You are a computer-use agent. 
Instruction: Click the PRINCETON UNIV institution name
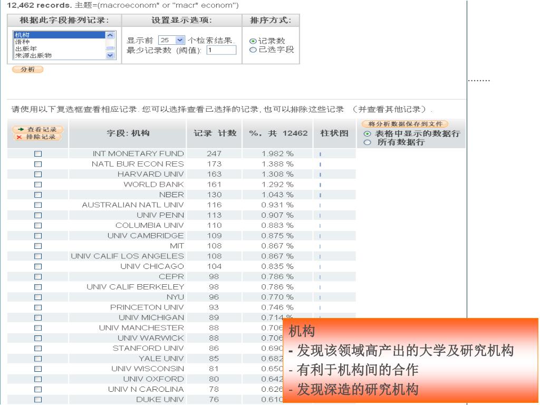[147, 307]
